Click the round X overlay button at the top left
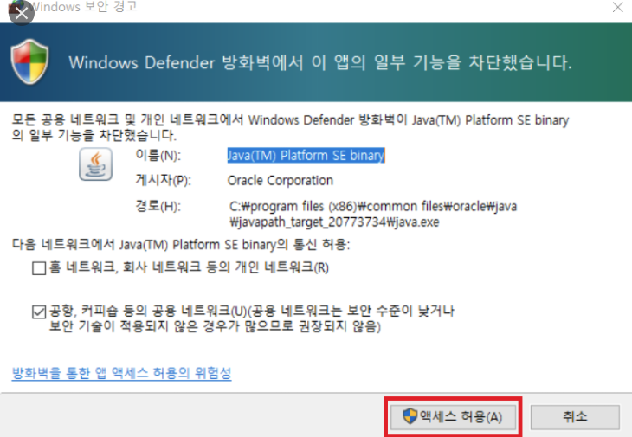Screen dimensions: 632x437 pyautogui.click(x=22, y=12)
